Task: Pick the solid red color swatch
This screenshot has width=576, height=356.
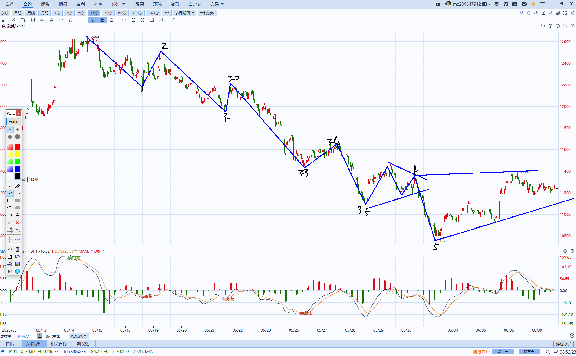Action: 17,147
